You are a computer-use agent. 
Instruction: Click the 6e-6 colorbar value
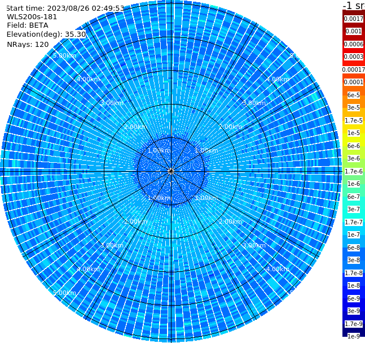[354, 146]
